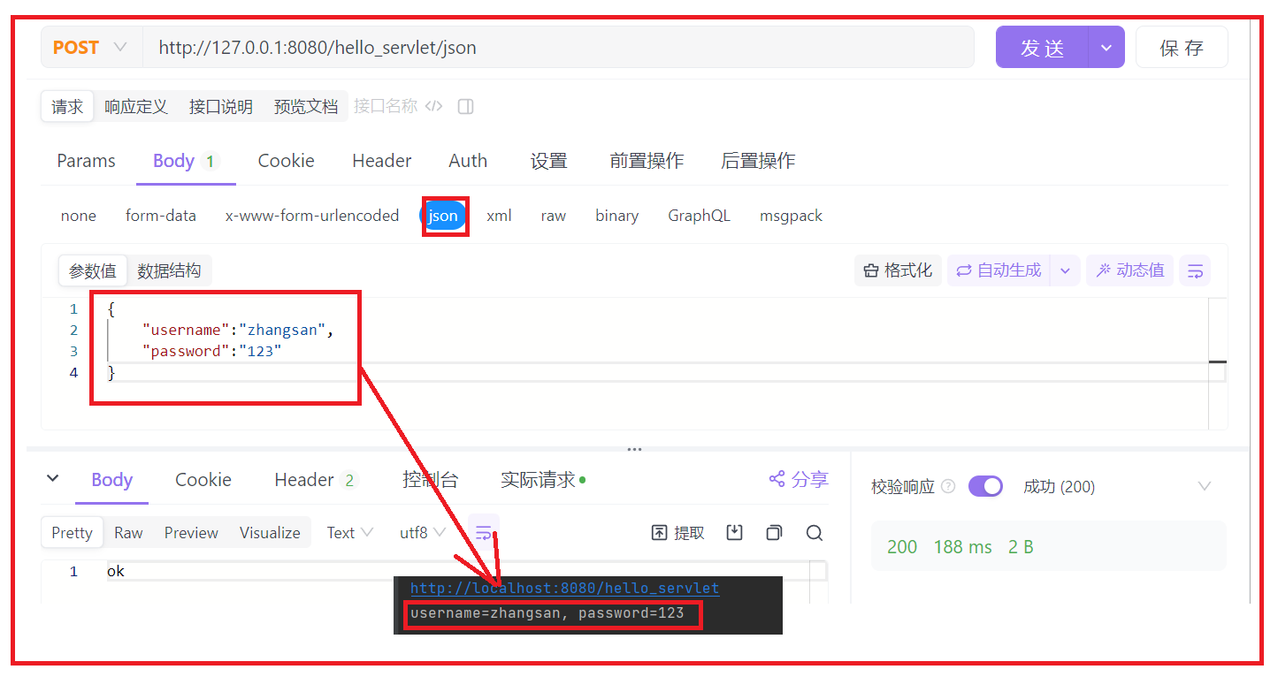Screen dimensions: 1278x677
Task: Select the GraphQL body type
Action: 699,216
